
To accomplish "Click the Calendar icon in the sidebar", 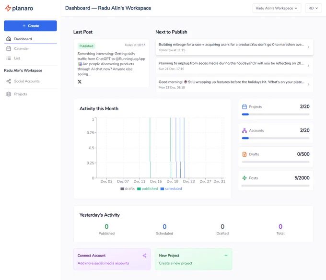I will pos(9,48).
